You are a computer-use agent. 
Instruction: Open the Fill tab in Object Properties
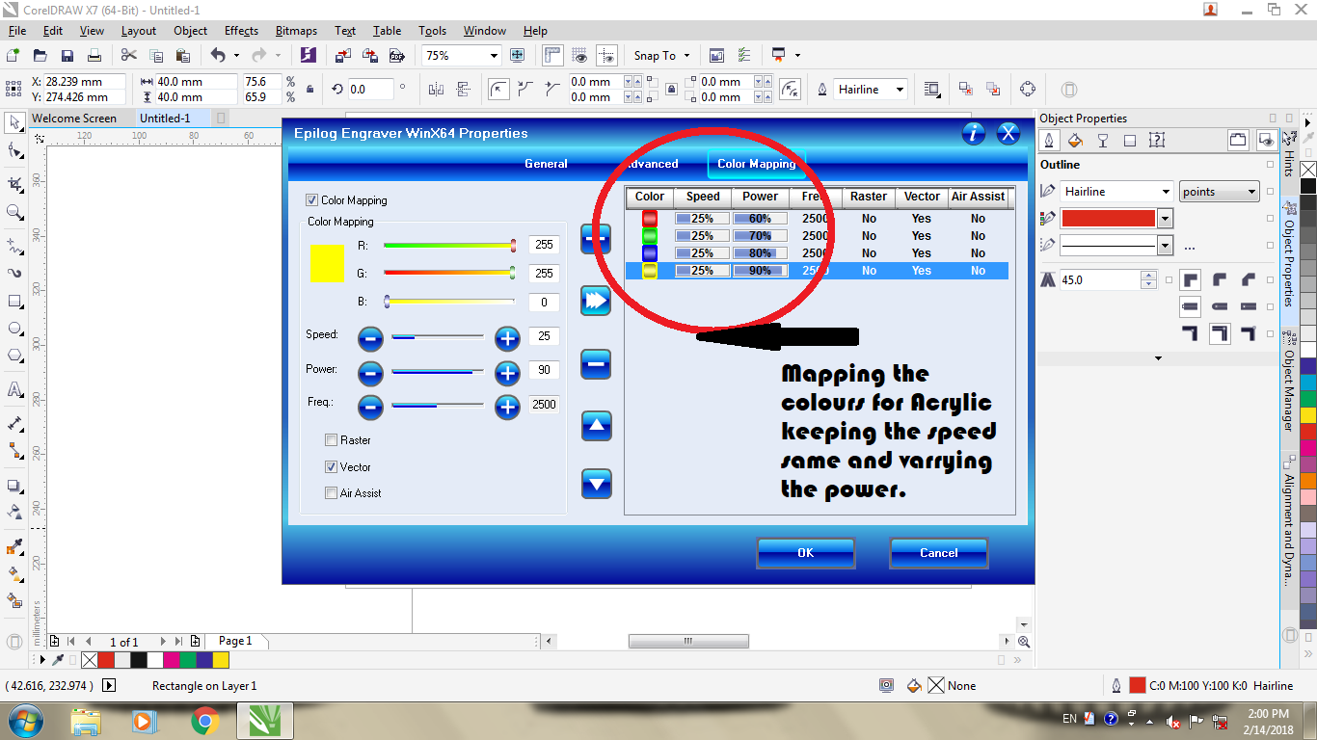point(1076,141)
